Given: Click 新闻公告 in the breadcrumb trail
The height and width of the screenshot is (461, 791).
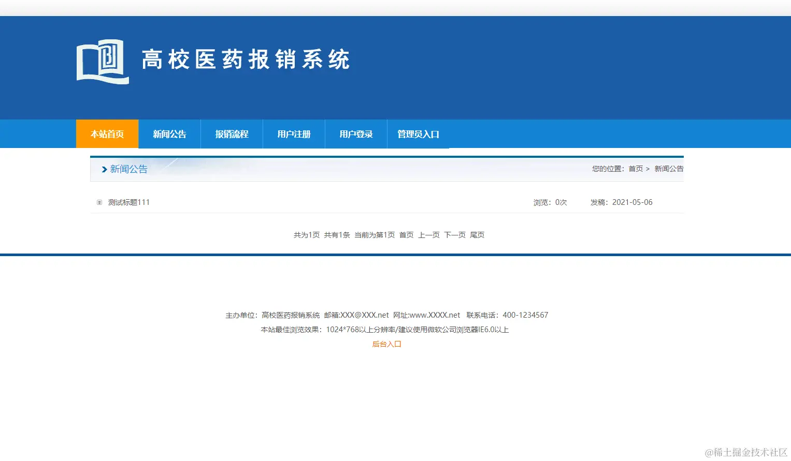Looking at the screenshot, I should pos(669,169).
